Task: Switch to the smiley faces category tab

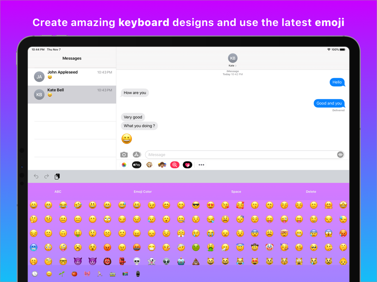Action: pos(49,274)
